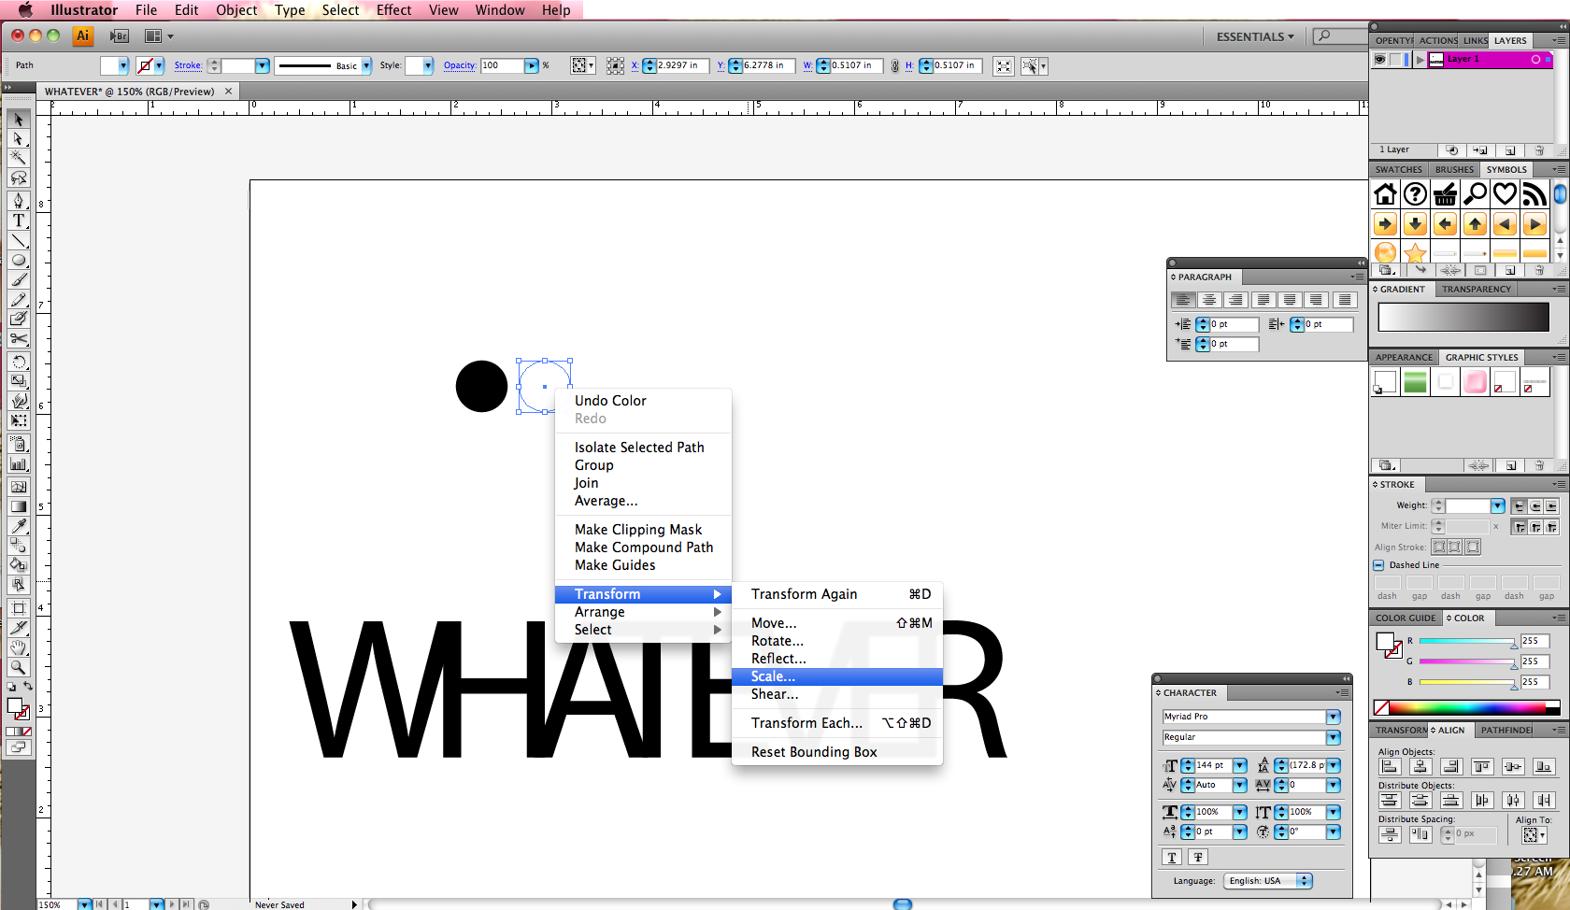Click the Home symbol in Symbols panel
The image size is (1570, 910).
click(x=1385, y=194)
